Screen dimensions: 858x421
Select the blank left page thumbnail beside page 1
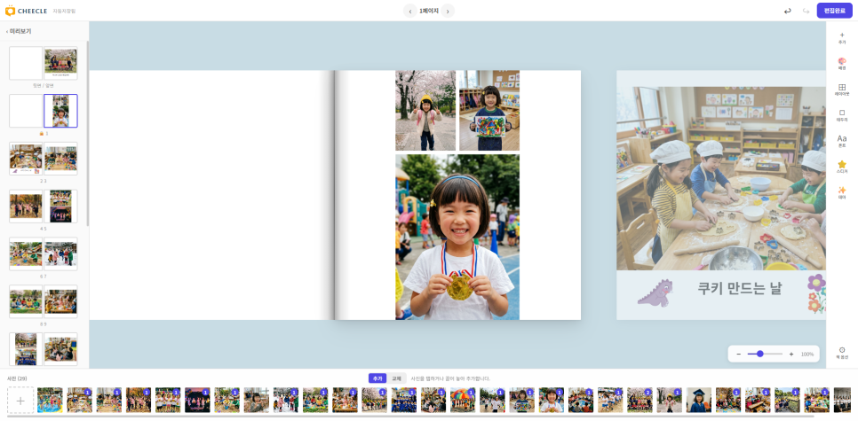click(26, 111)
